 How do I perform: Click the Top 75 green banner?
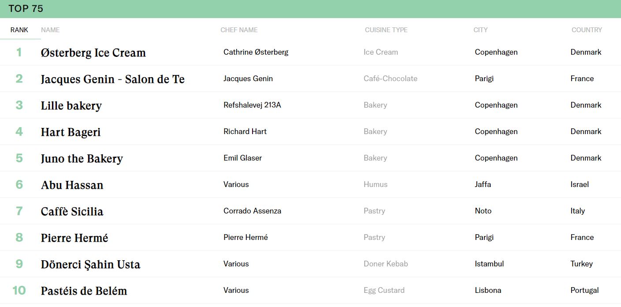(x=310, y=9)
